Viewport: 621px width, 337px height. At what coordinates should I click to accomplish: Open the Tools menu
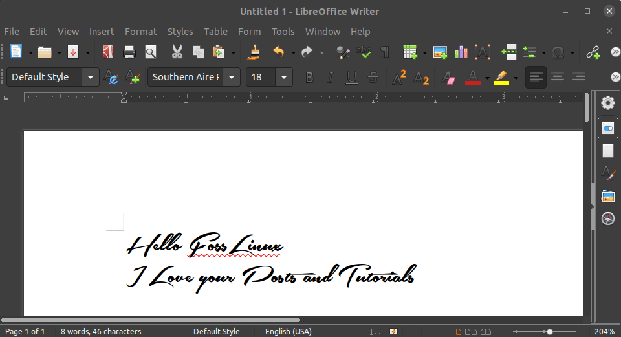point(283,32)
